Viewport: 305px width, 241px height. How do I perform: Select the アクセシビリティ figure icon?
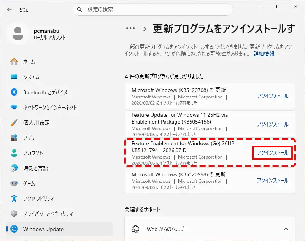tap(14, 198)
